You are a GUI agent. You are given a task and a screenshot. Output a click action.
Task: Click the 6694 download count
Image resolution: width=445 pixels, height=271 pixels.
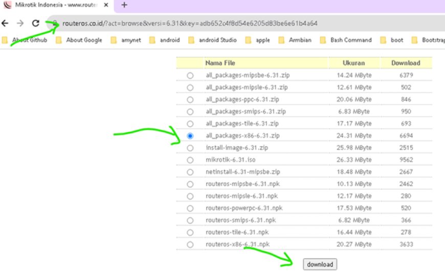406,135
